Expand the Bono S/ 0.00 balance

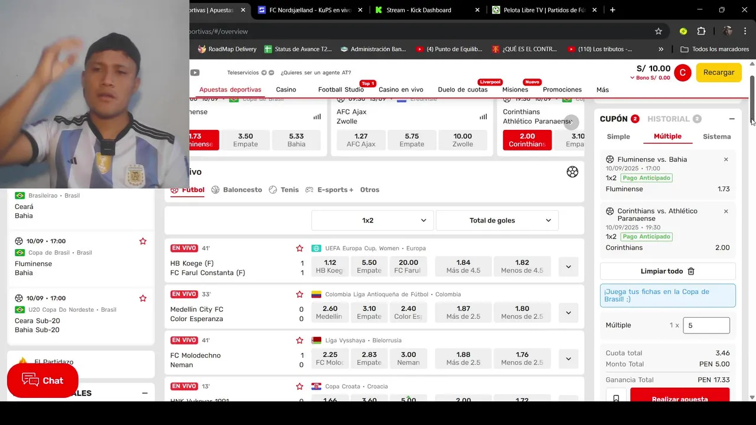(650, 78)
